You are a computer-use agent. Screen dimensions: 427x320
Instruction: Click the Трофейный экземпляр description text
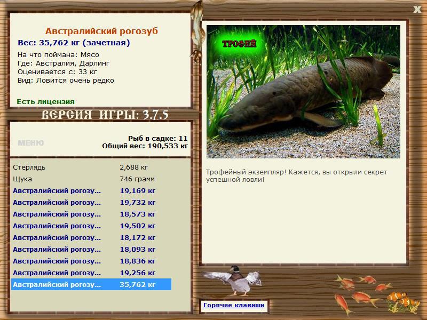(x=297, y=176)
